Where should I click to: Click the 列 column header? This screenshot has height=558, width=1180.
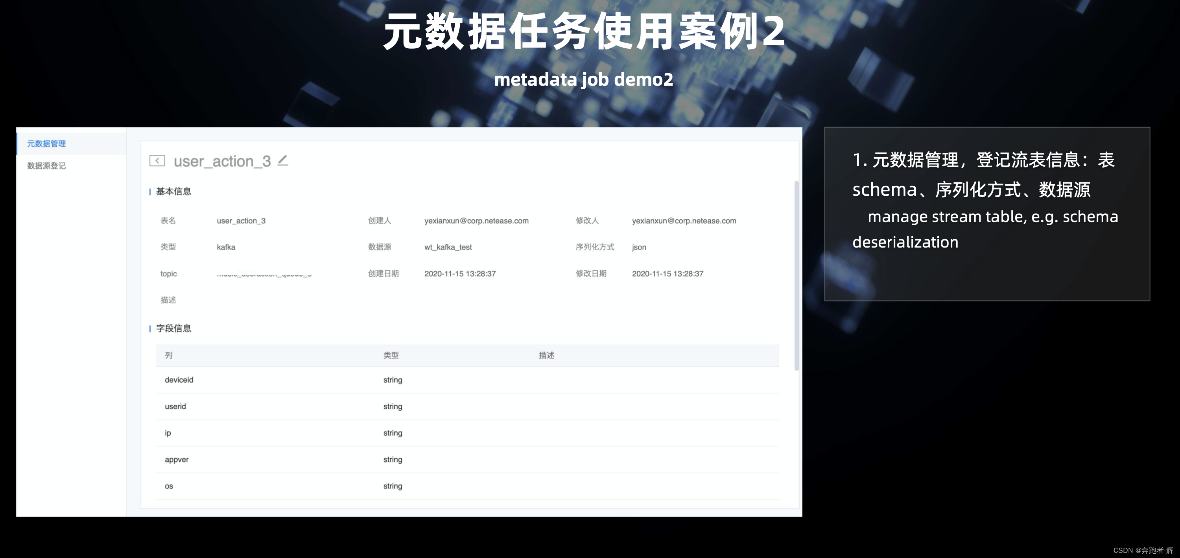[169, 355]
